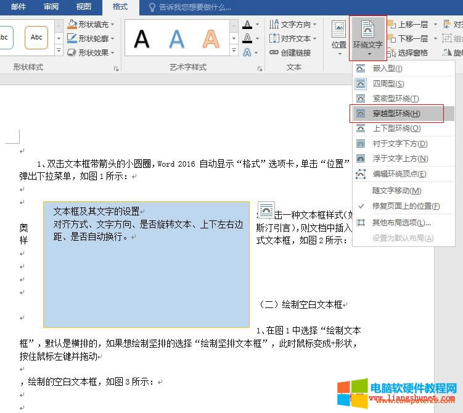463x413 pixels.
Task: Click the layout options icon beside the text box
Action: pos(266,209)
